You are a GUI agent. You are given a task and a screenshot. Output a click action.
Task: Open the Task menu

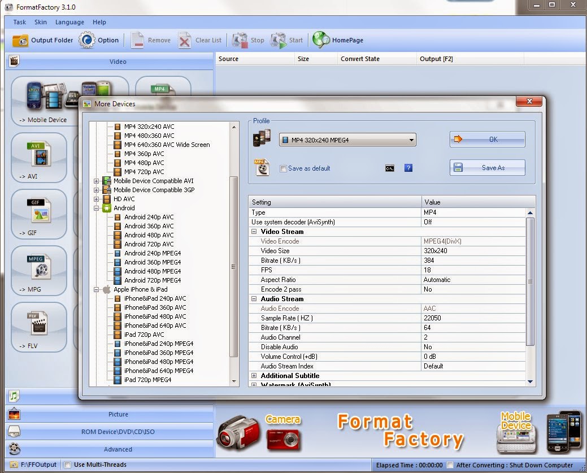click(x=19, y=22)
